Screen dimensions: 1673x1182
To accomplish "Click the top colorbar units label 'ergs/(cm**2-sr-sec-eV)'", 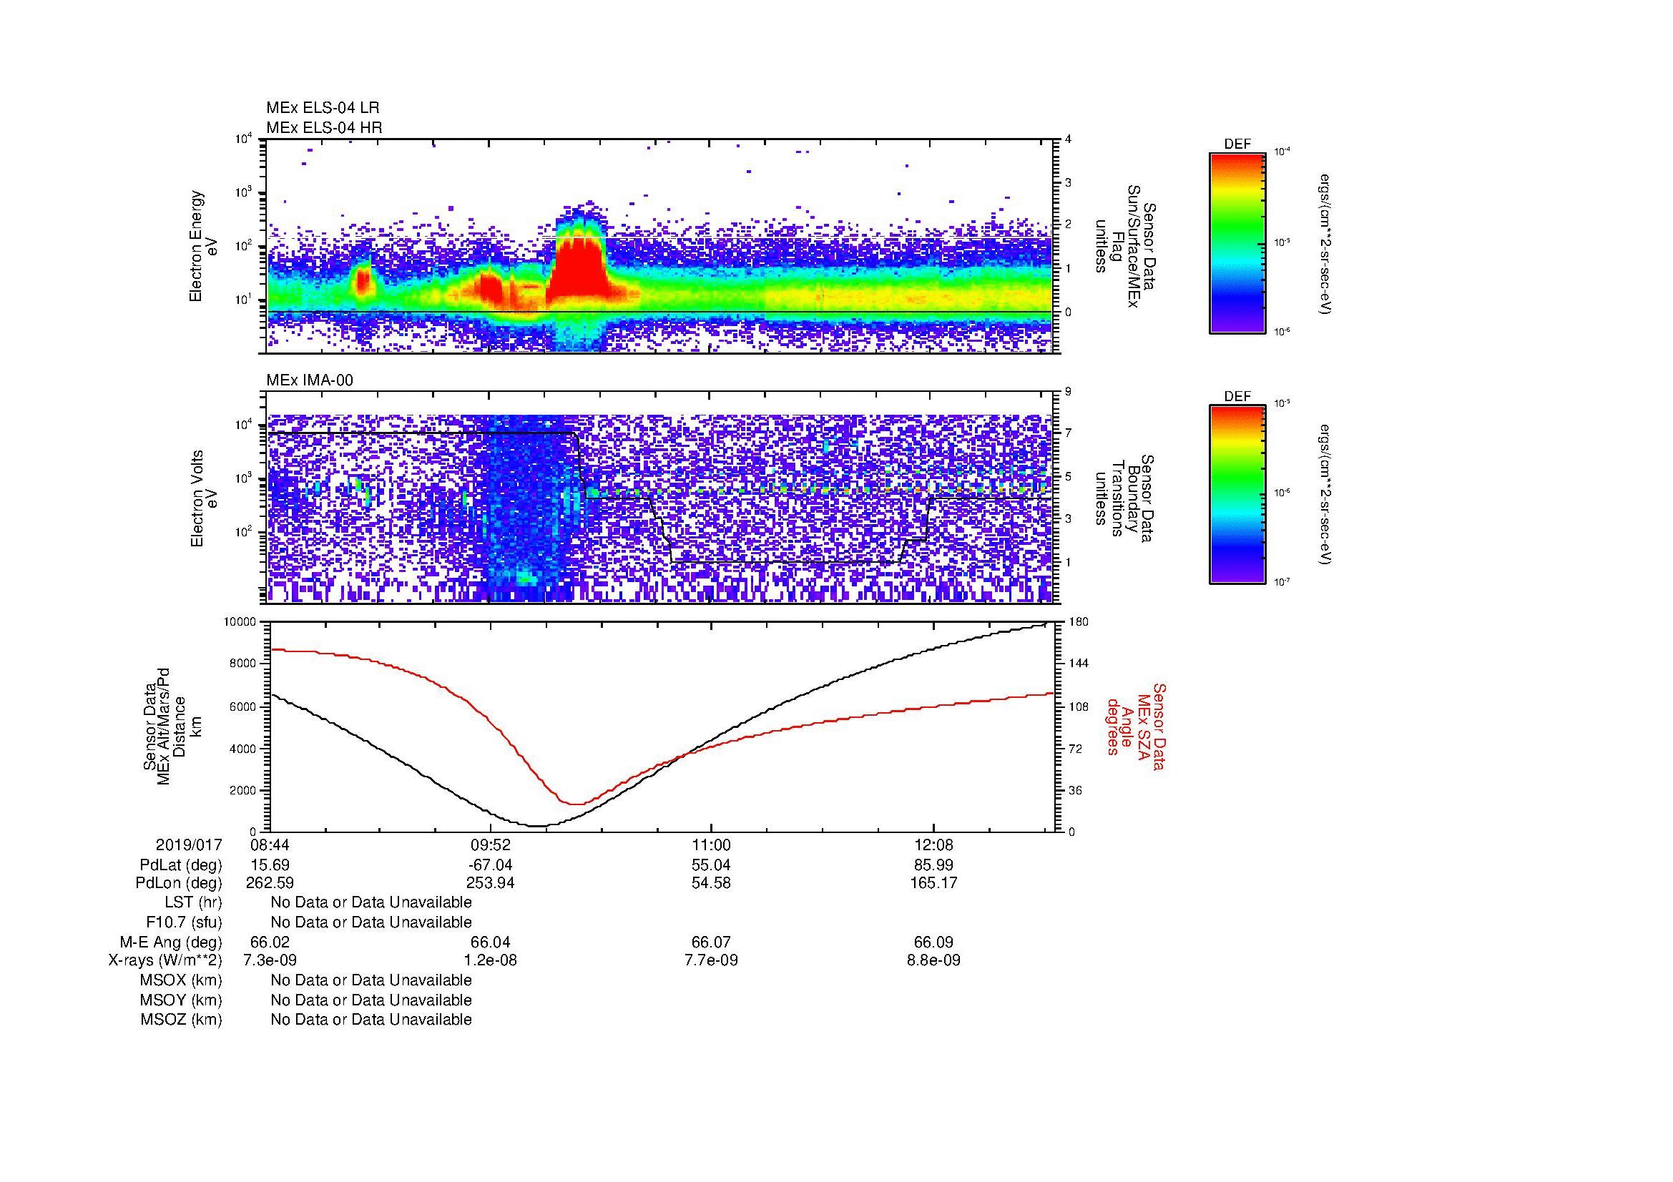I will click(1325, 244).
